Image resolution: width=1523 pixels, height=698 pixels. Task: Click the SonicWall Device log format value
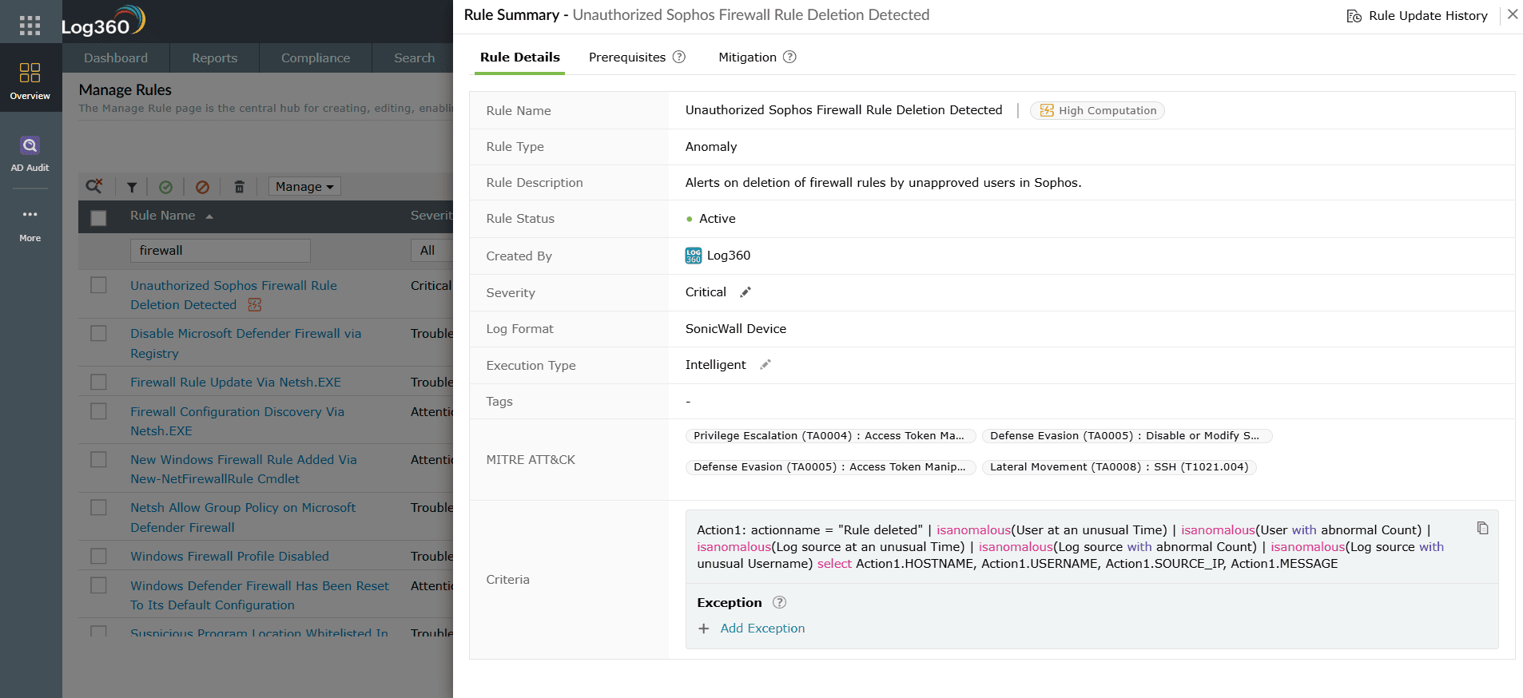click(x=735, y=328)
